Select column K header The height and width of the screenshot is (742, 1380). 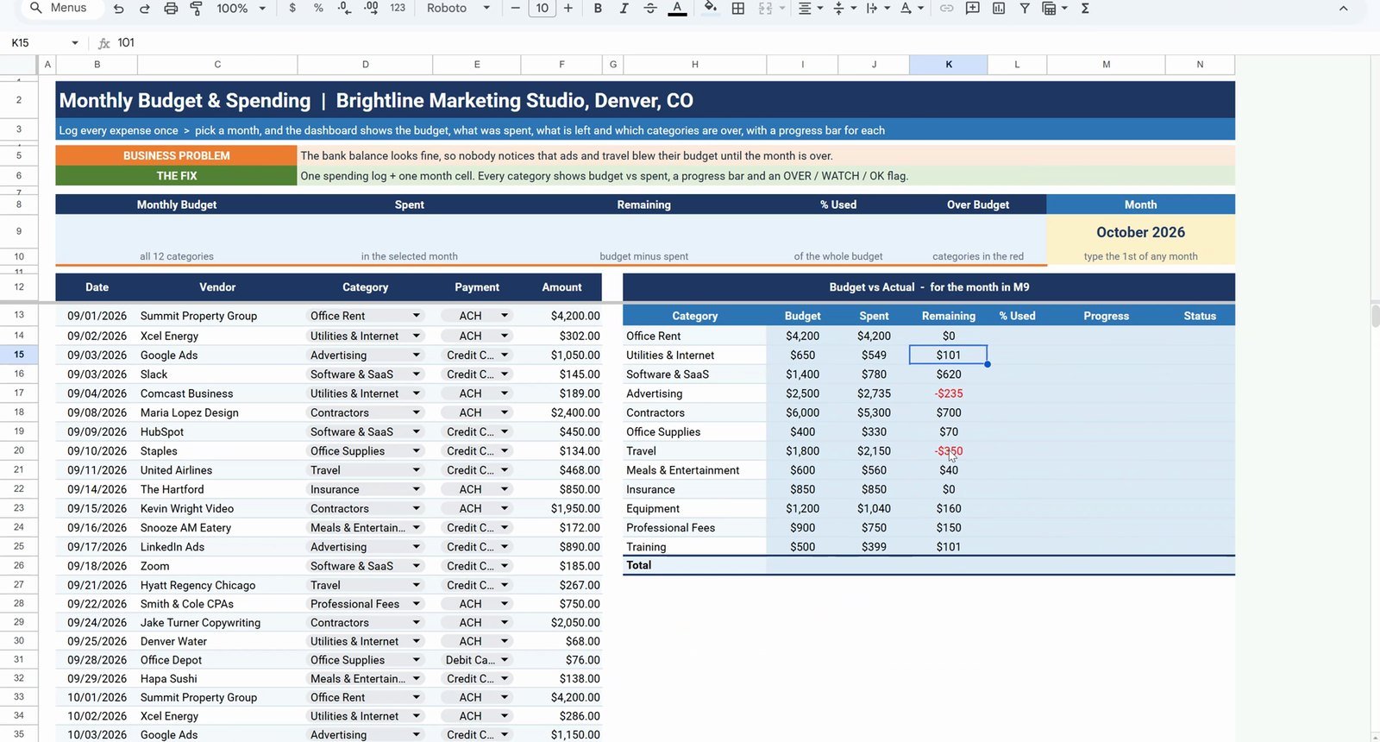click(949, 65)
